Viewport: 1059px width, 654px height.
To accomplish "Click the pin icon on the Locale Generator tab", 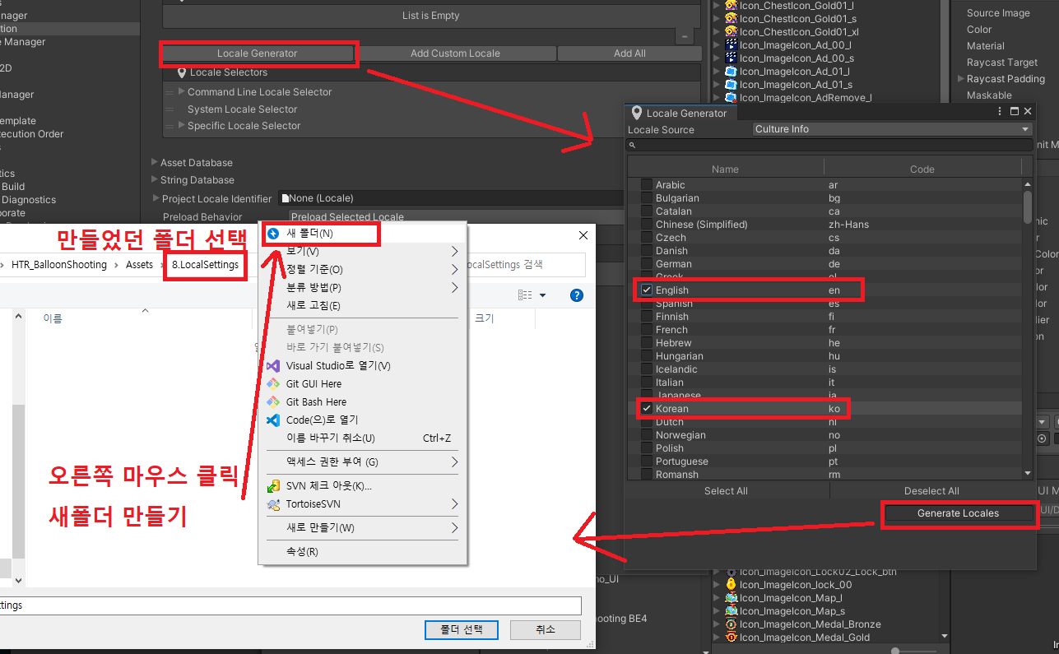I will 636,113.
